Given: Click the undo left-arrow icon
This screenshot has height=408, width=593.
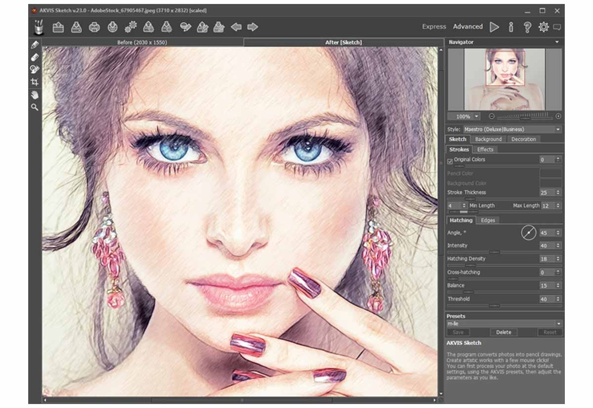Looking at the screenshot, I should [x=236, y=27].
